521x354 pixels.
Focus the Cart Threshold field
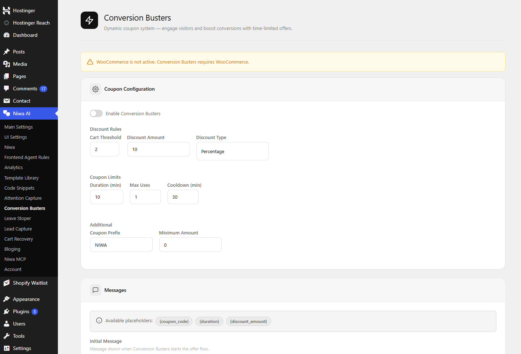click(x=105, y=149)
